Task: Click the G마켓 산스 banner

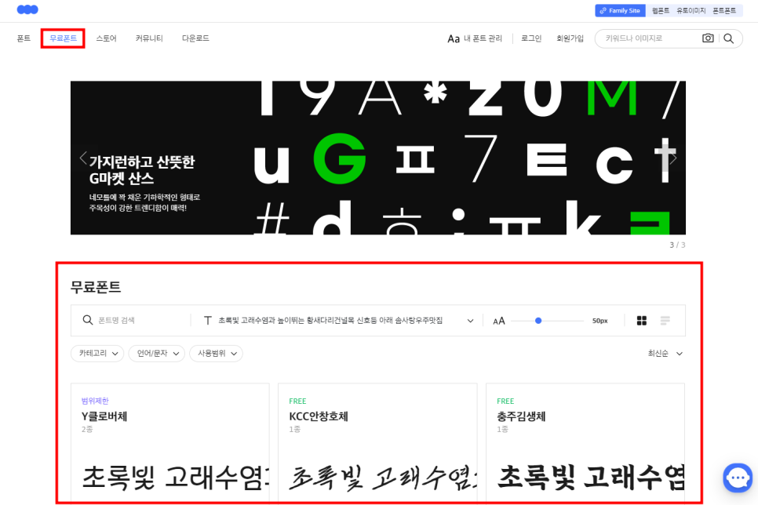Action: coord(378,158)
